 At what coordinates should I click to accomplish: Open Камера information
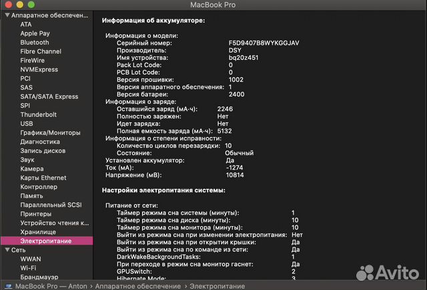pos(32,169)
